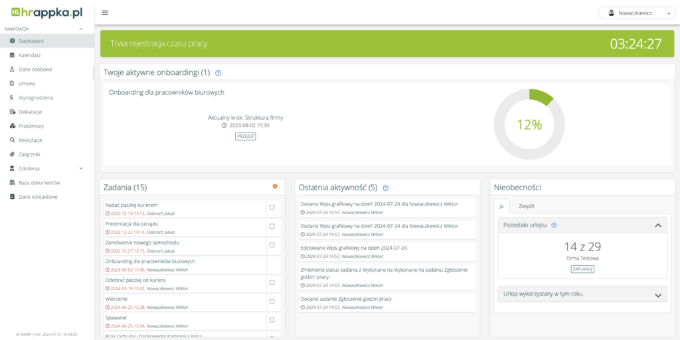Click the PRZEJDŹ onboarding button
Viewport: 680px width, 340px height.
tap(245, 136)
